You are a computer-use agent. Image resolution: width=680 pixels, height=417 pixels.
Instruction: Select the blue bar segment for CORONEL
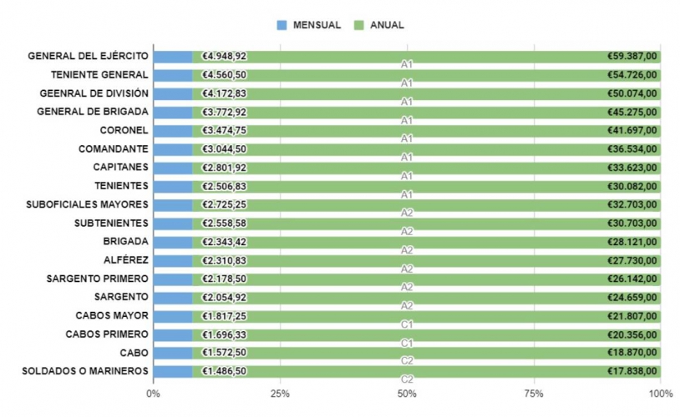[173, 131]
